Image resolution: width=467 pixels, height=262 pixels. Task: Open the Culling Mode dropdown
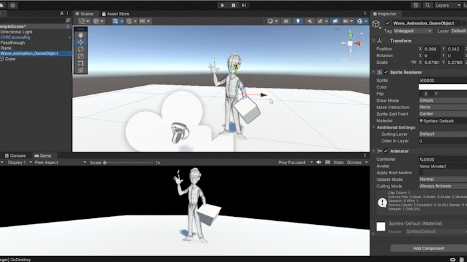point(443,186)
